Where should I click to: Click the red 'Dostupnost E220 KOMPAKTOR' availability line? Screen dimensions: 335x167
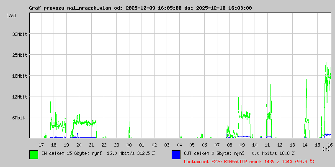(249, 162)
